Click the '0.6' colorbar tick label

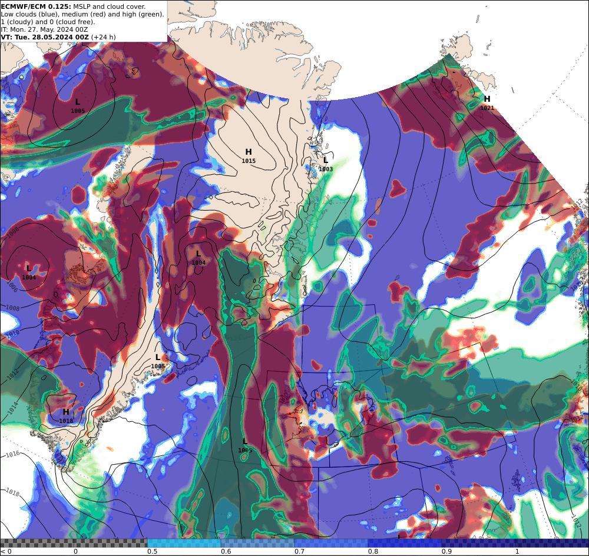click(226, 551)
